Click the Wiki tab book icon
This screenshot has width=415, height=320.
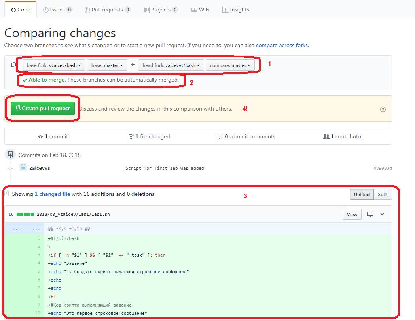point(194,10)
